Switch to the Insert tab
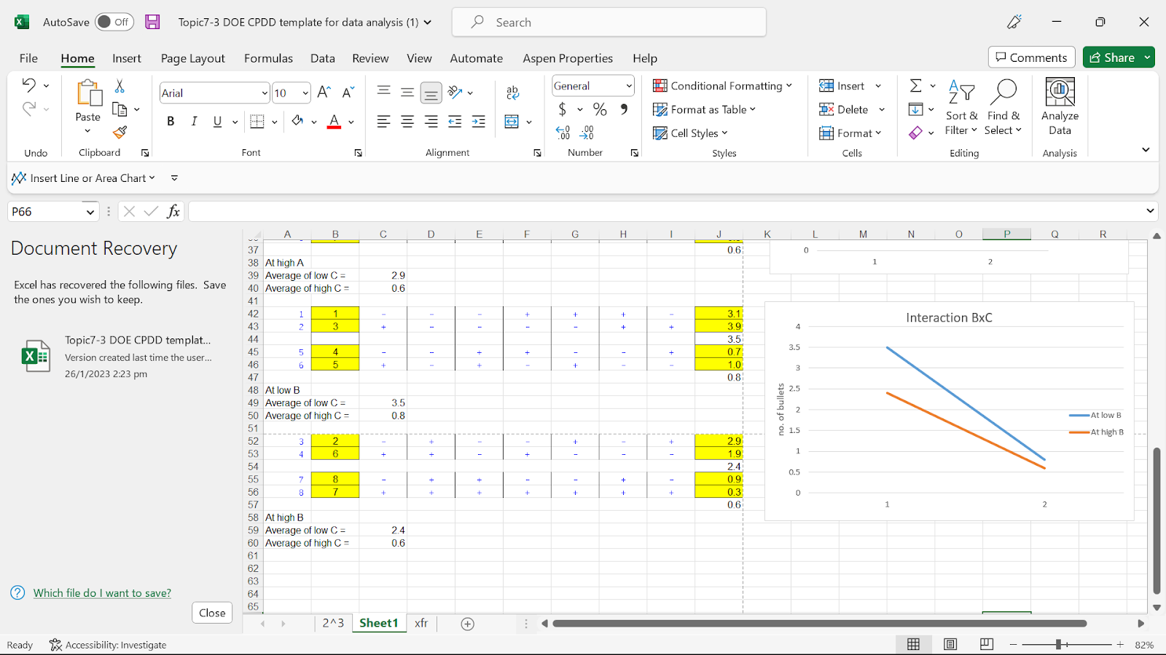 pyautogui.click(x=127, y=58)
